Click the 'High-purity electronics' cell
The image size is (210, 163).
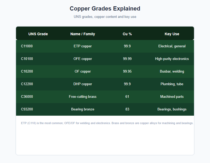(x=172, y=59)
